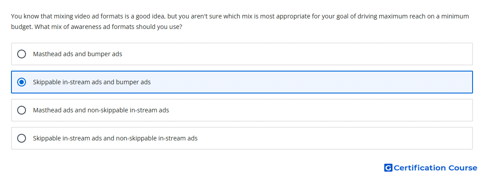Click 'Skippable in-stream ads and non-skippable in-stream ads' label
Image resolution: width=484 pixels, height=176 pixels.
point(115,138)
